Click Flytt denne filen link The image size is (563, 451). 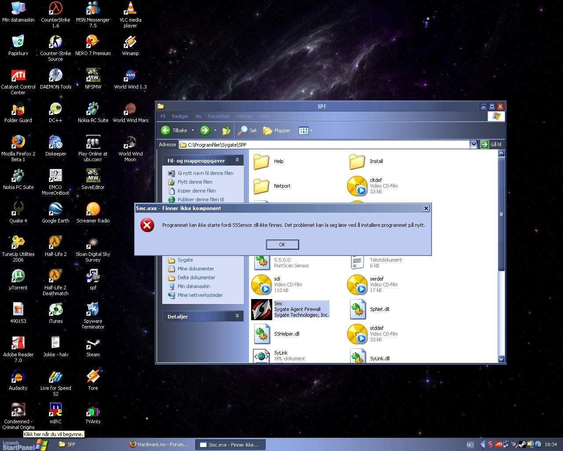(195, 182)
